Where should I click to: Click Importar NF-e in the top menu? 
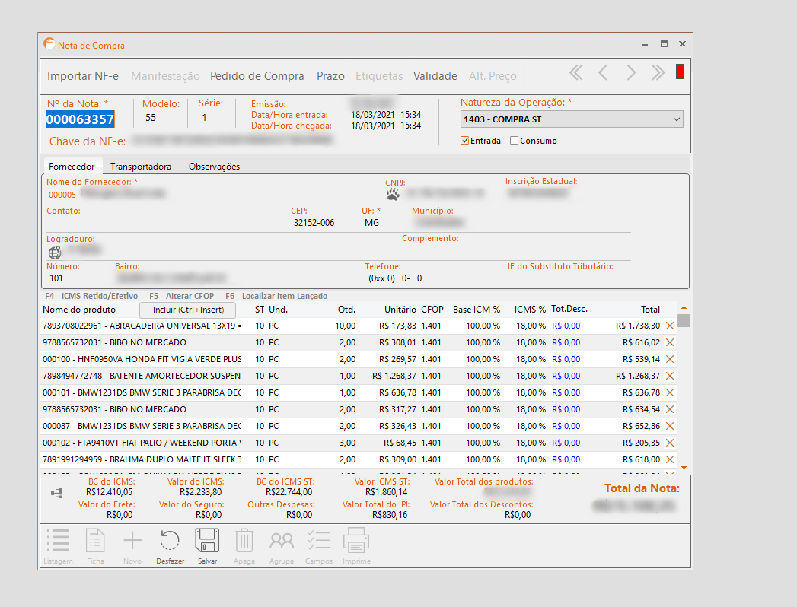[x=83, y=76]
